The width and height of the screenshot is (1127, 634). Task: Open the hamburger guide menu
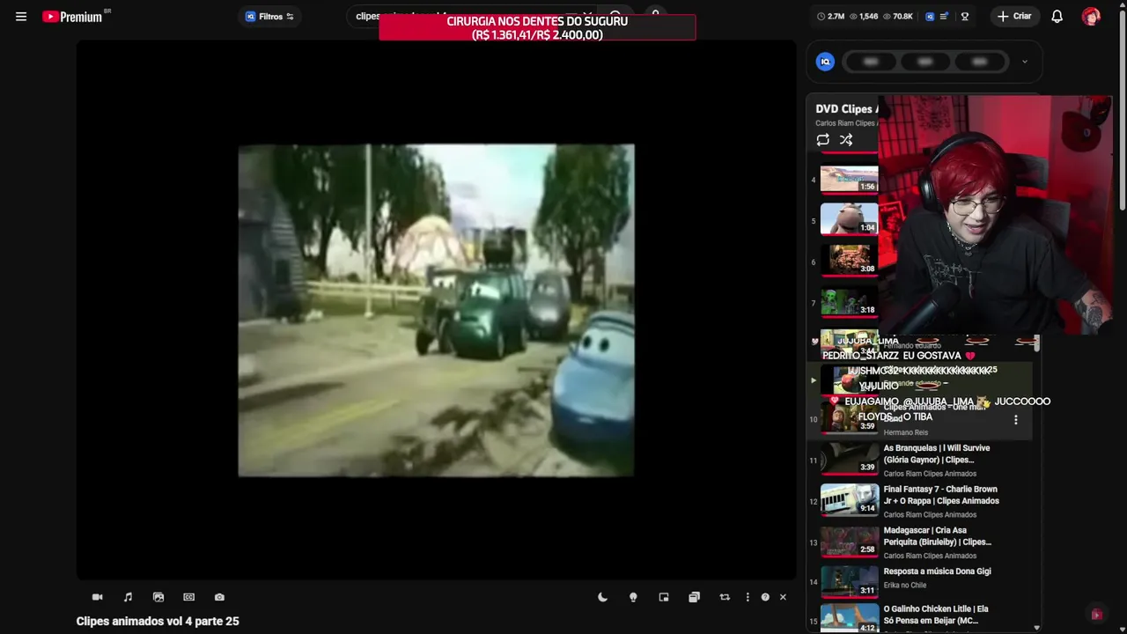pyautogui.click(x=21, y=17)
